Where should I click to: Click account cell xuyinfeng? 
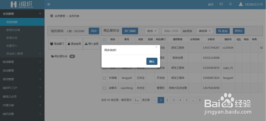127,88
